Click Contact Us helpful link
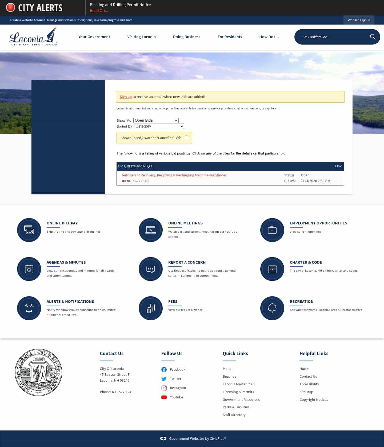 click(x=308, y=377)
